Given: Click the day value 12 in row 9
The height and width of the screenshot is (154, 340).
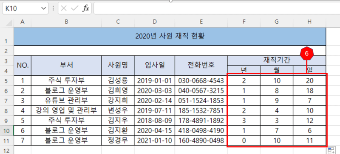Looking at the screenshot, I should 309,121.
